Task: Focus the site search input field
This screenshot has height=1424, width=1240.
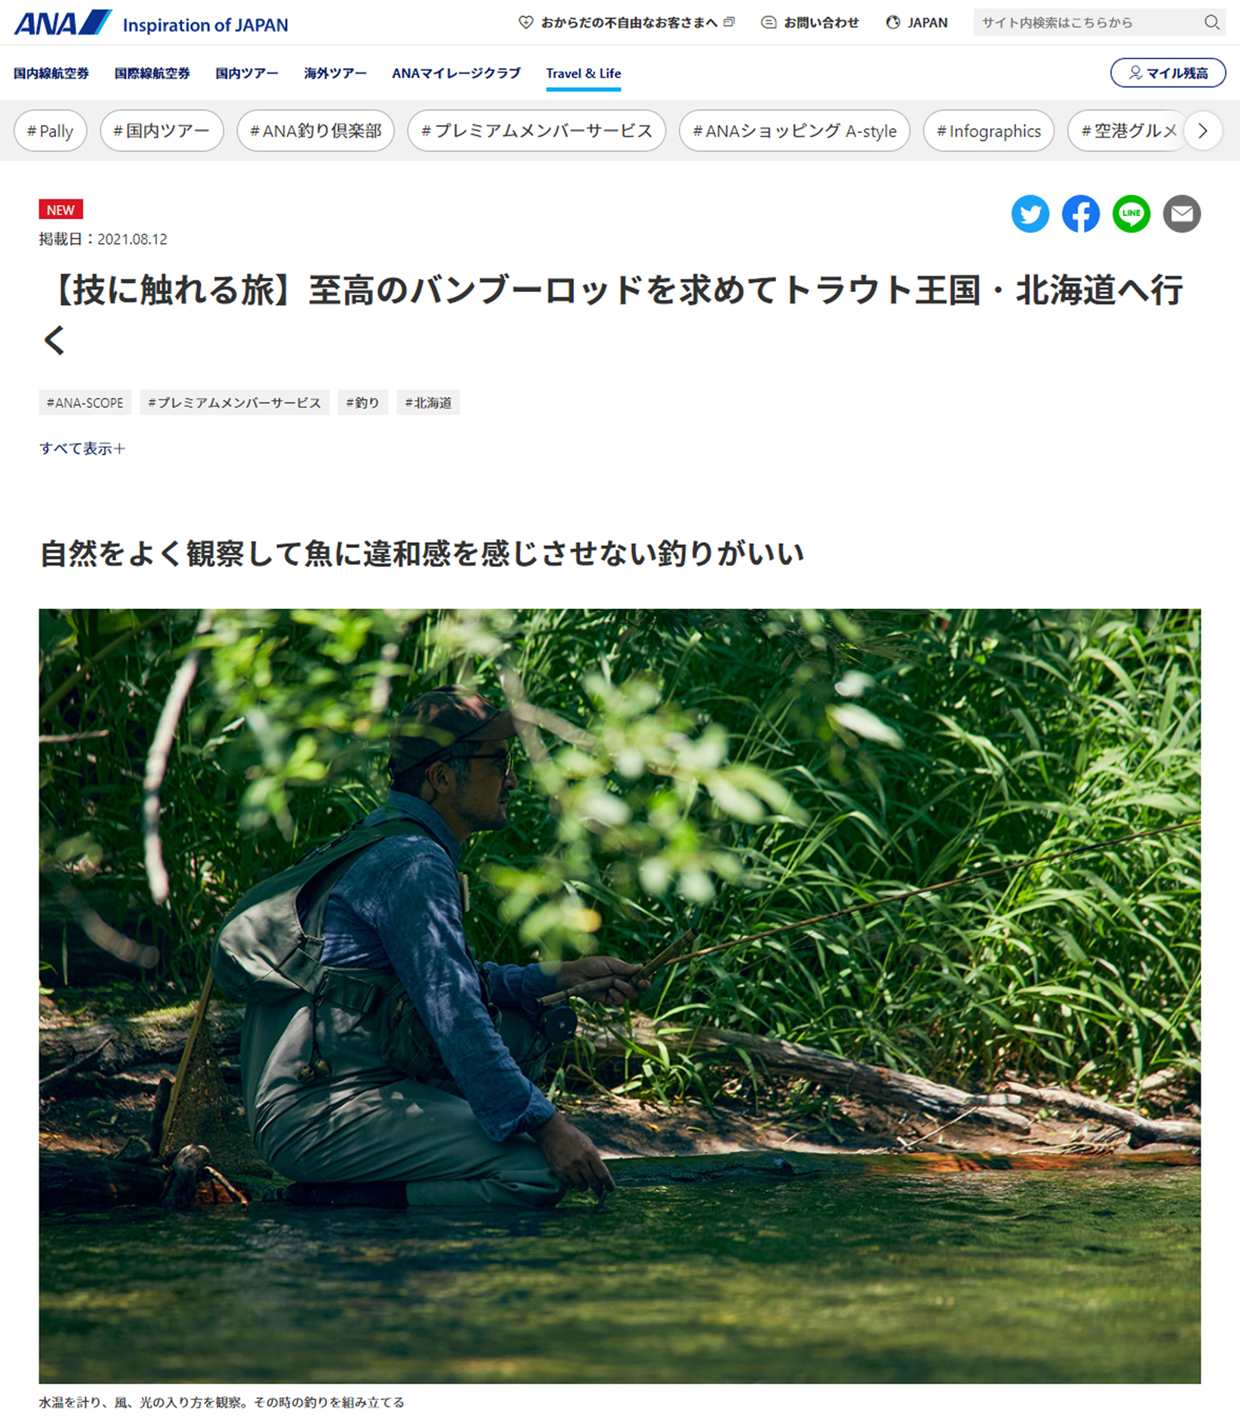Action: tap(1088, 23)
